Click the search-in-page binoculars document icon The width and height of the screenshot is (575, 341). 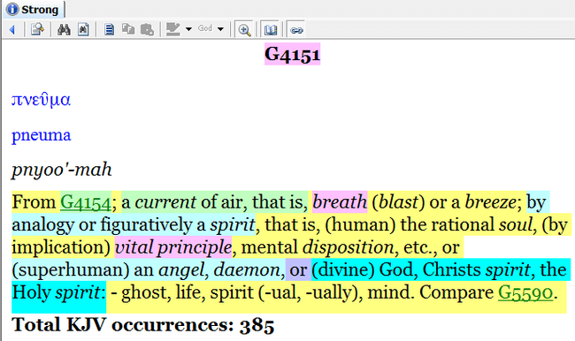tap(84, 29)
